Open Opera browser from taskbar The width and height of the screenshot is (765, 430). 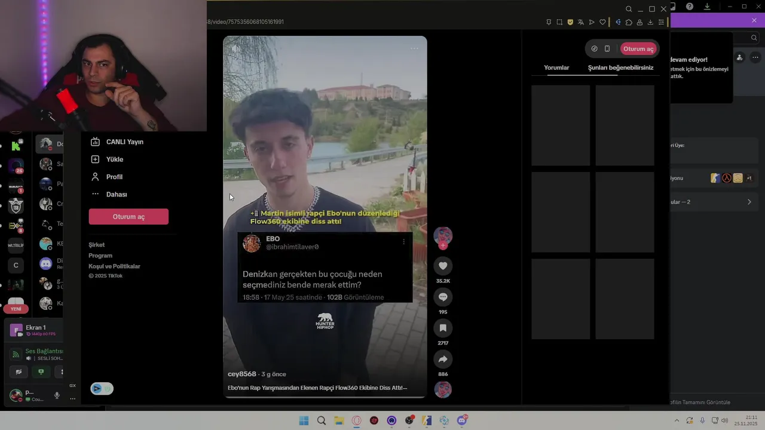tap(357, 420)
